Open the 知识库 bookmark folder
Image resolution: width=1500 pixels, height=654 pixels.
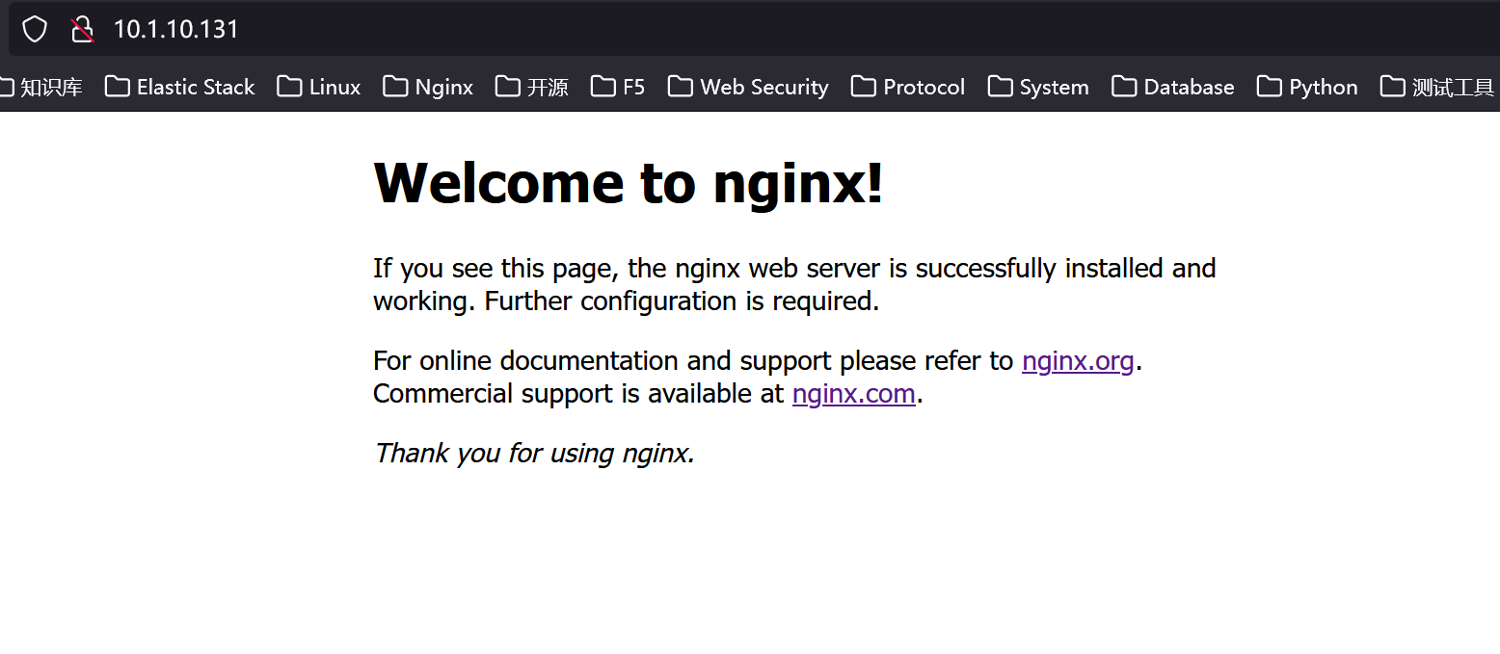(40, 87)
